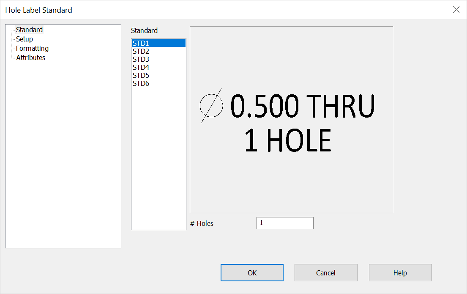
Task: Click the preview area background
Action: (292, 186)
